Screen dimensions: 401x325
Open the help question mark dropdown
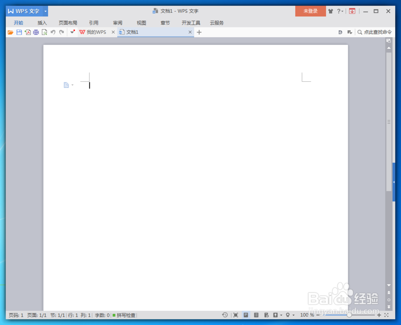tap(340, 11)
